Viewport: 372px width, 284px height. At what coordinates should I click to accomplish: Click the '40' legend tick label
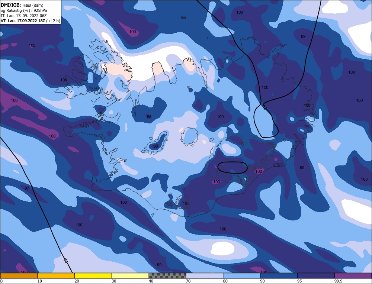(151, 281)
